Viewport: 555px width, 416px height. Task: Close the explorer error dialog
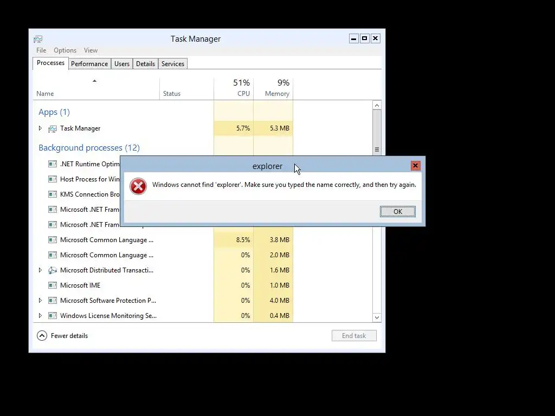416,166
